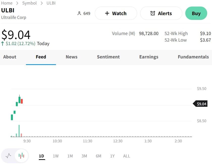The height and width of the screenshot is (165, 212).
Task: Click the alarm clock Alerts icon
Action: tap(153, 13)
